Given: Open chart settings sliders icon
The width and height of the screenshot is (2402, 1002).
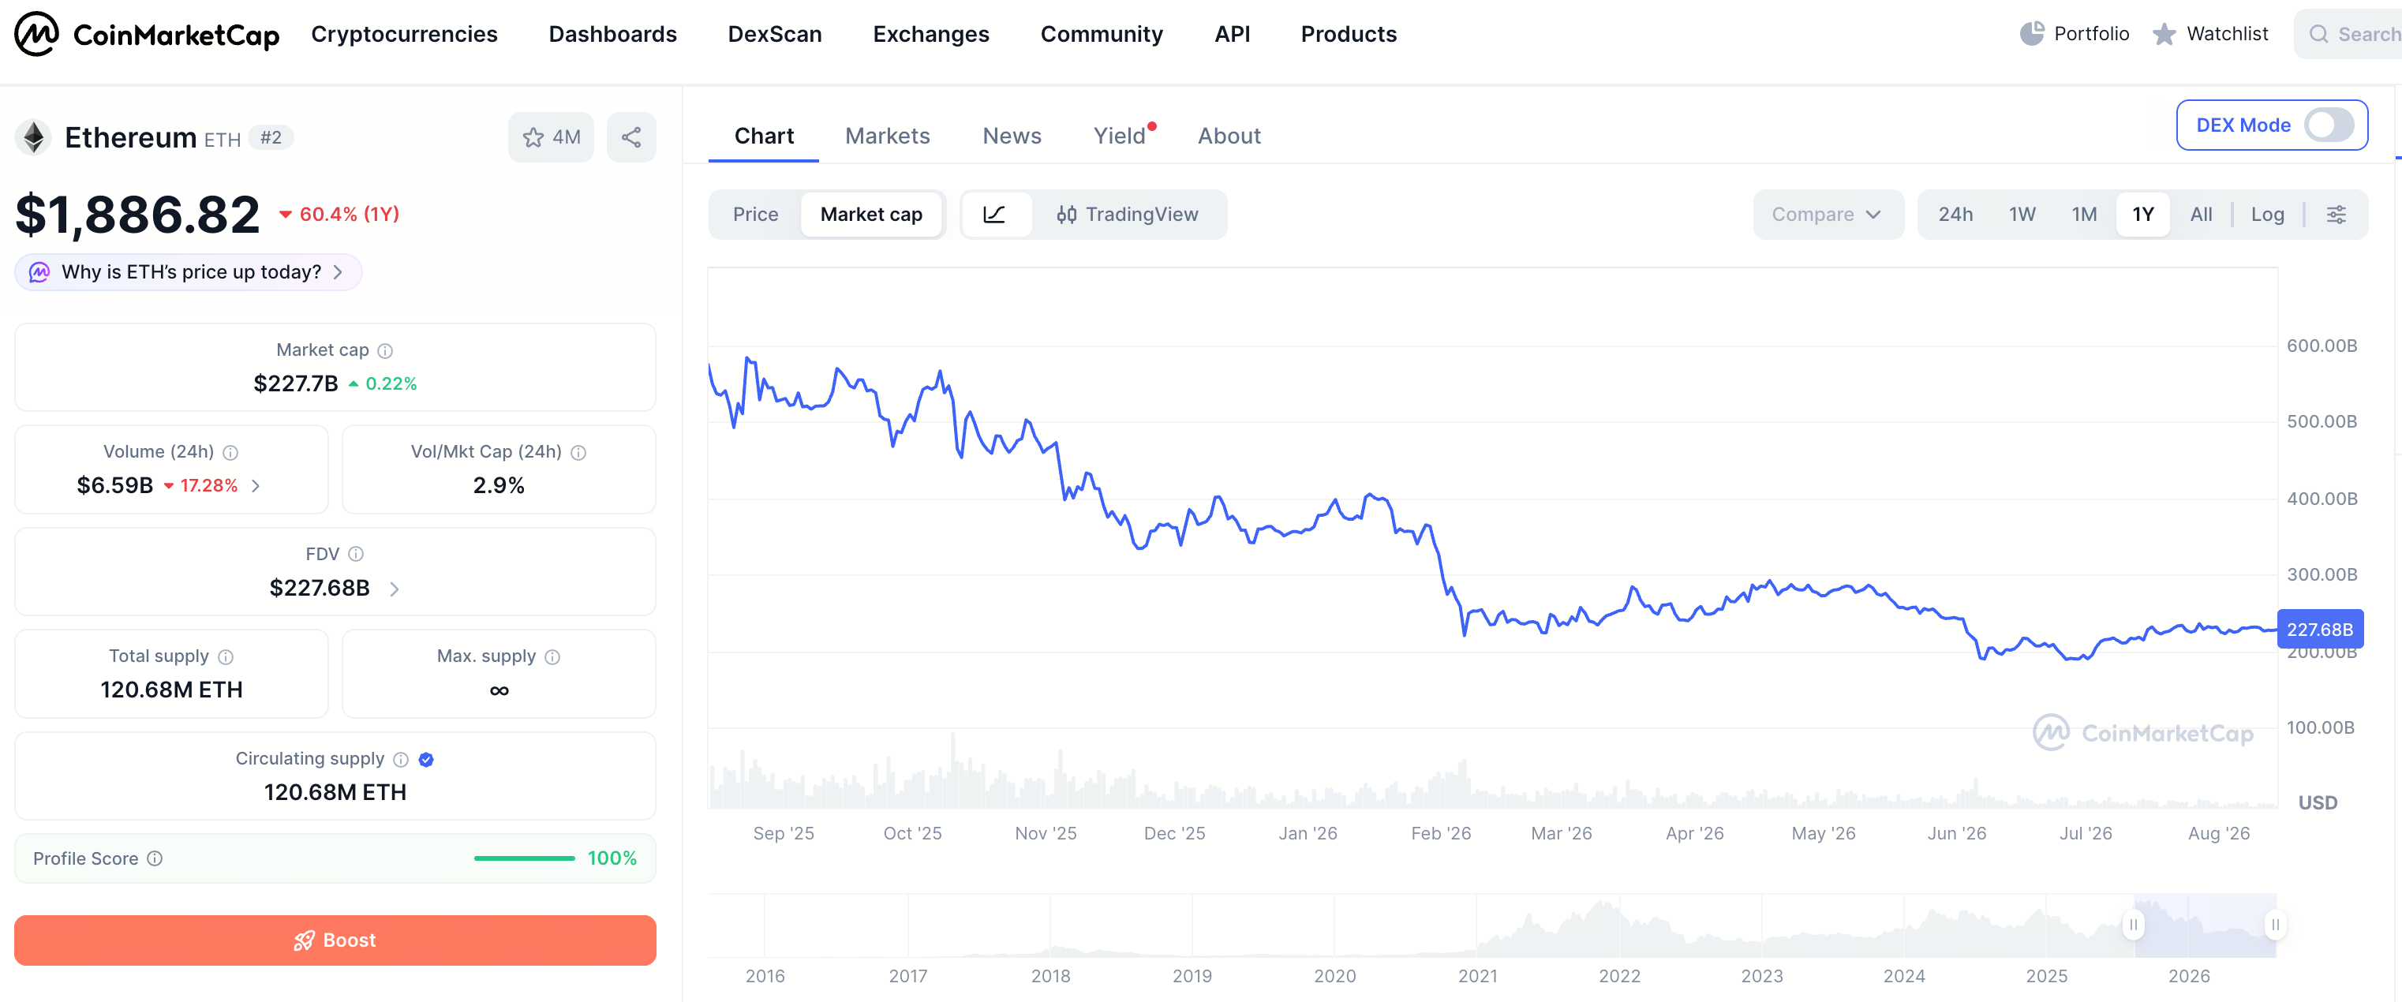Looking at the screenshot, I should (x=2336, y=215).
